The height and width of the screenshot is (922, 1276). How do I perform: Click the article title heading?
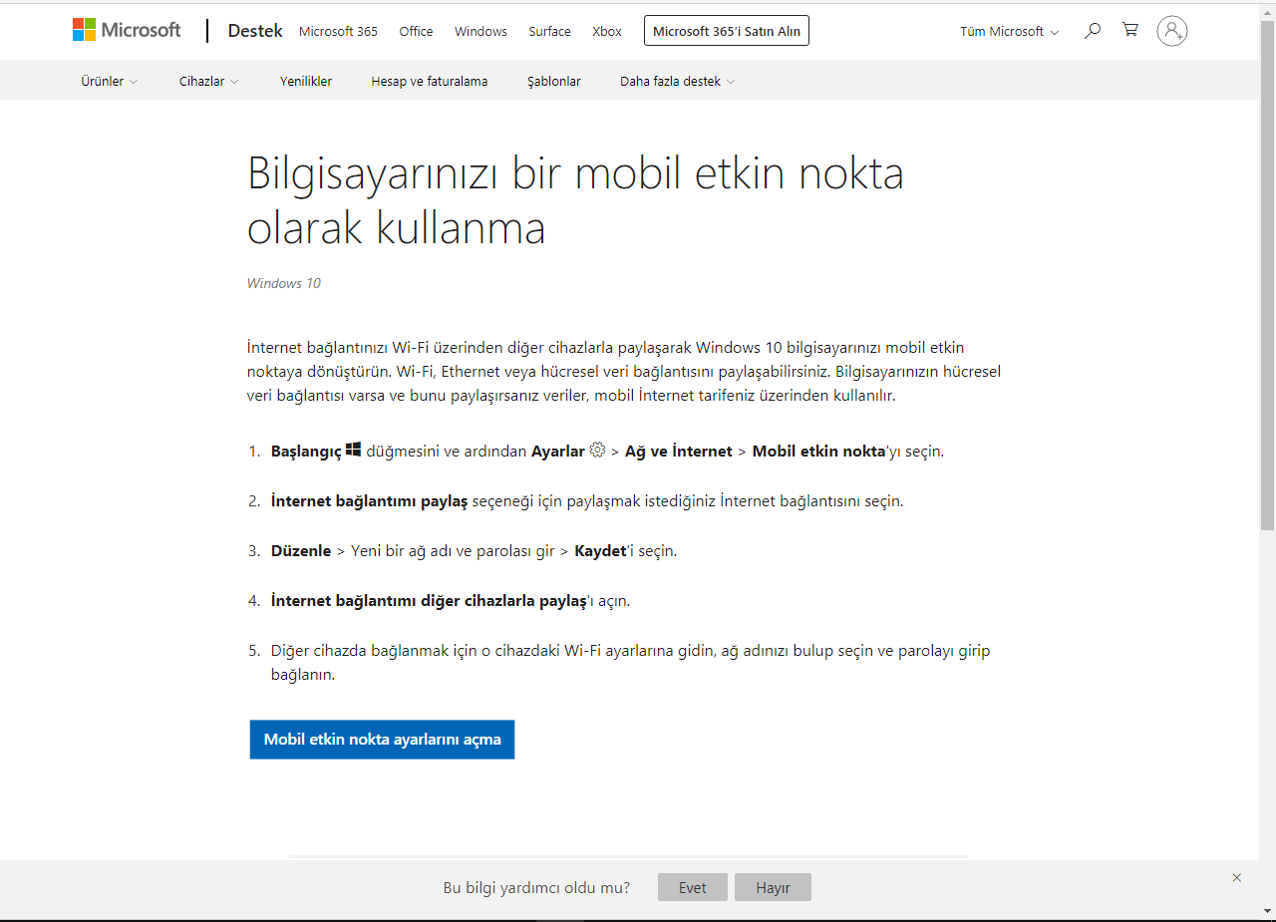pyautogui.click(x=575, y=200)
